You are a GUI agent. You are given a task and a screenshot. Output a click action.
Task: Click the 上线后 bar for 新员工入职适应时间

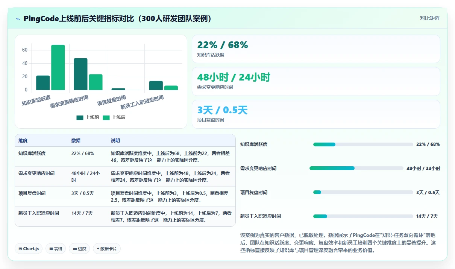point(171,88)
